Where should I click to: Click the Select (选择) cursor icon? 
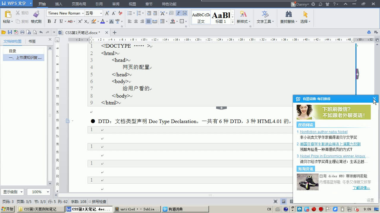coord(305,14)
